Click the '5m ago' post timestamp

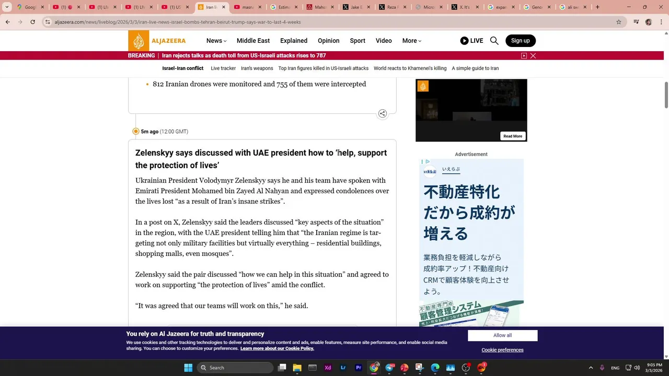(149, 132)
